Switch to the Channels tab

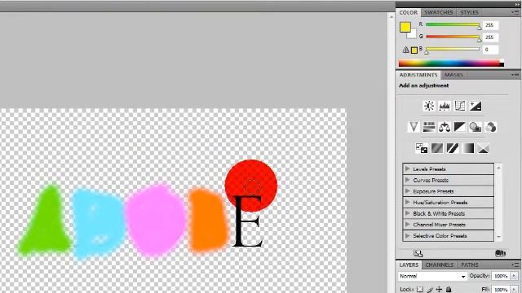(x=439, y=265)
